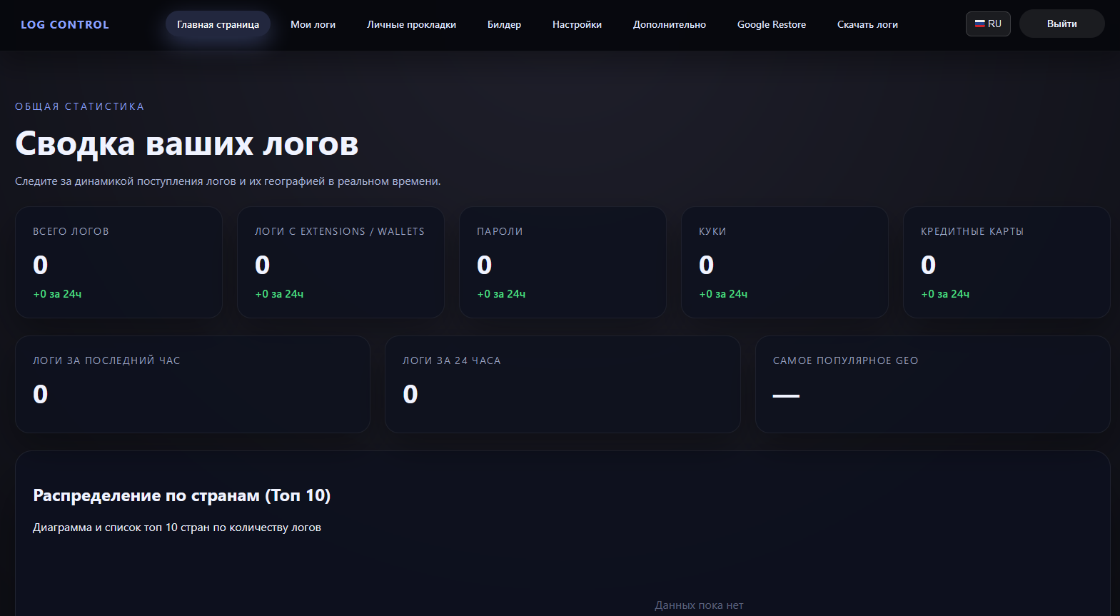
Task: Click the LOG CONTROL logo
Action: pyautogui.click(x=65, y=24)
